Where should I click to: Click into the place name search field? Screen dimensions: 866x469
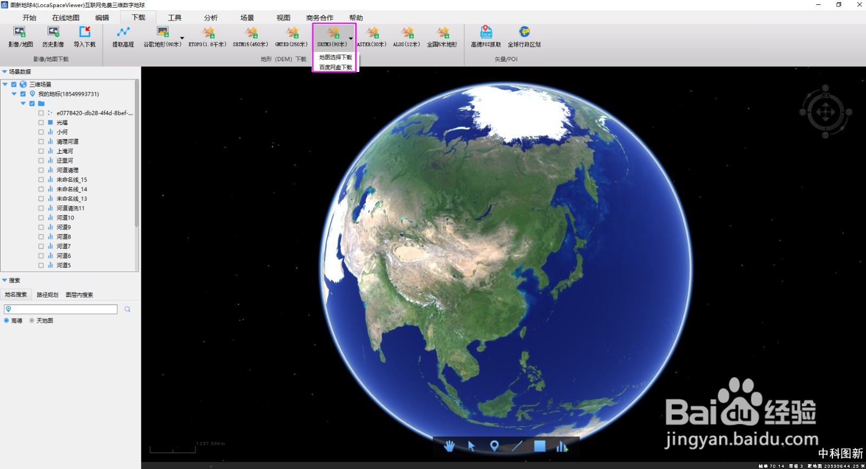61,309
